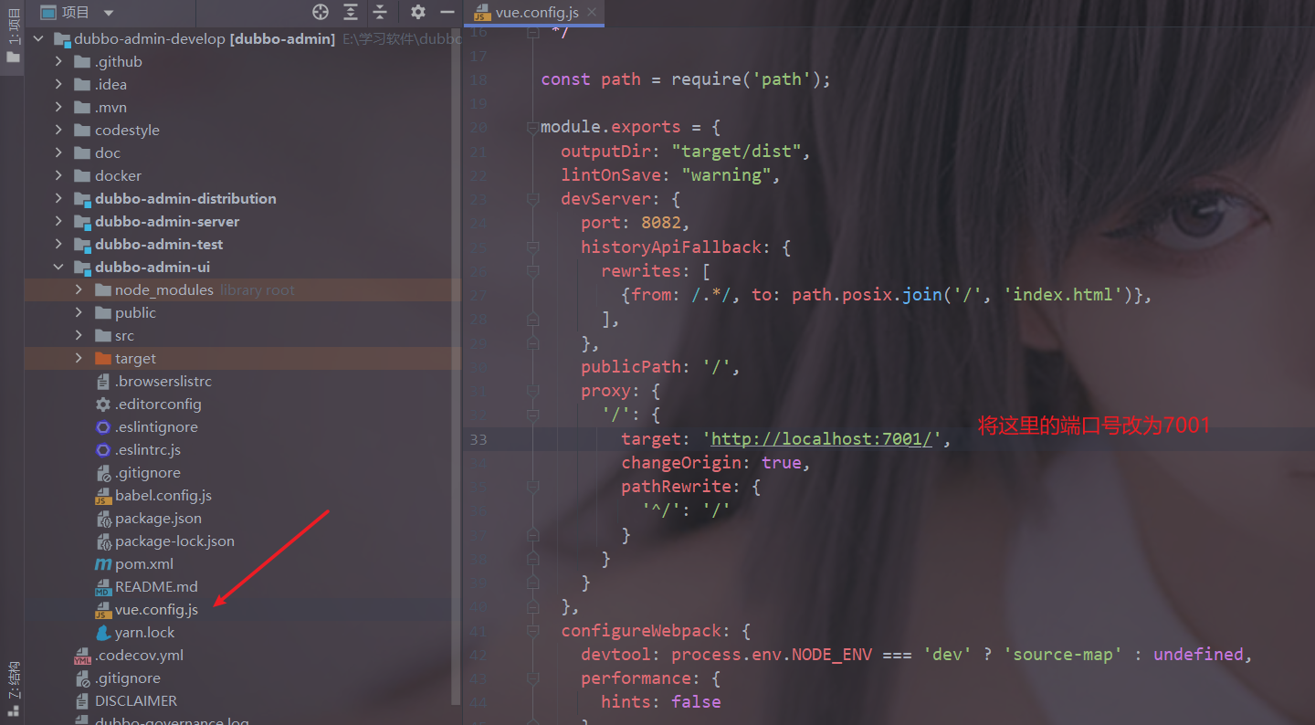Click the project panel vertical scrollbar

point(457,365)
